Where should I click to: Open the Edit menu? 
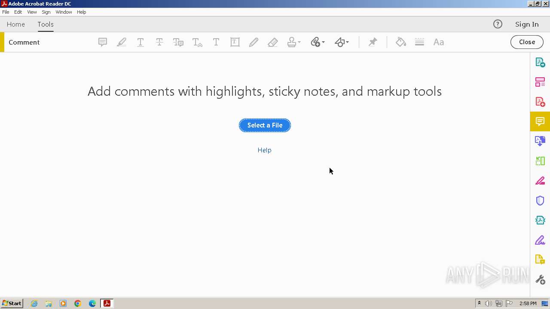(x=18, y=12)
